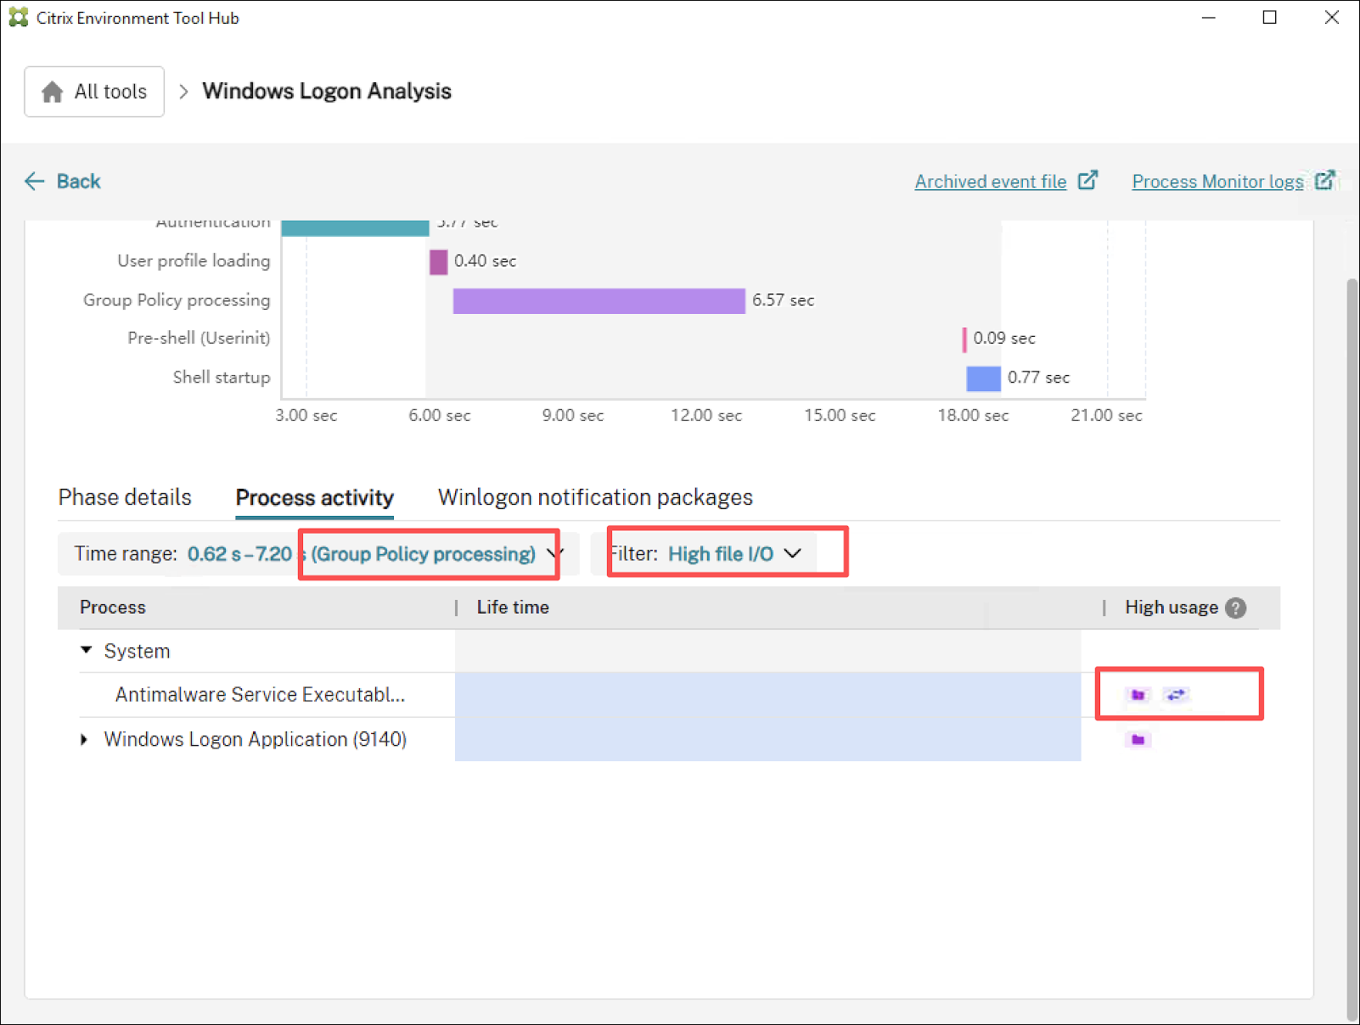The height and width of the screenshot is (1025, 1360).
Task: Open the Process Monitor logs link
Action: coord(1217,182)
